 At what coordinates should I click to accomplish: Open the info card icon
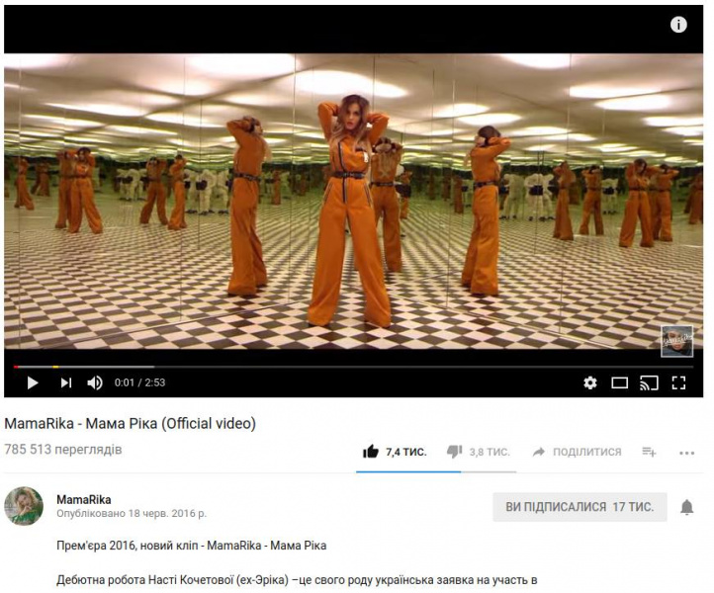pos(678,25)
